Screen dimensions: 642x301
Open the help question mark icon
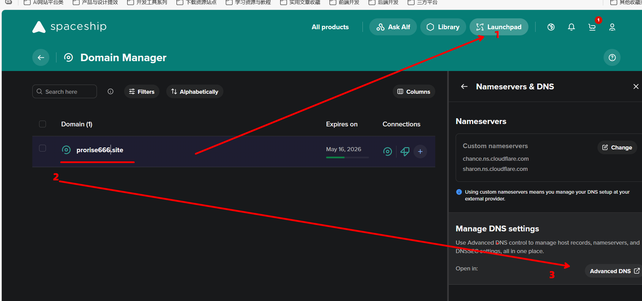[x=612, y=58]
